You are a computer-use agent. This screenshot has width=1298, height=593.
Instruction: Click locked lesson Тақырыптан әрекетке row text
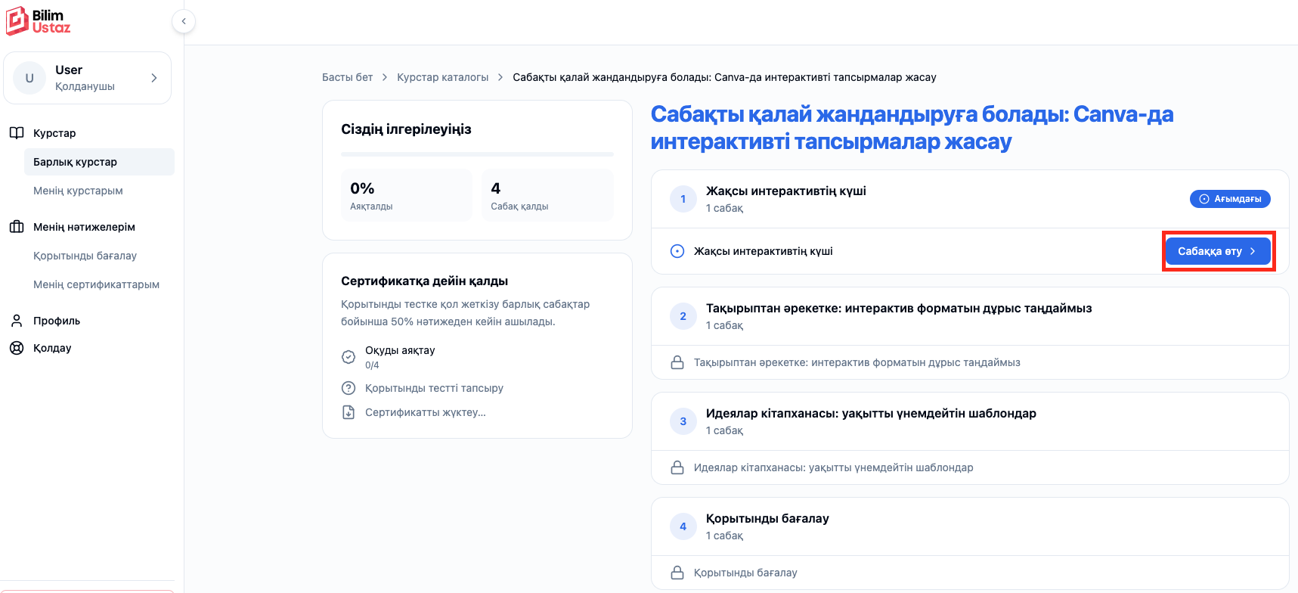coord(857,362)
